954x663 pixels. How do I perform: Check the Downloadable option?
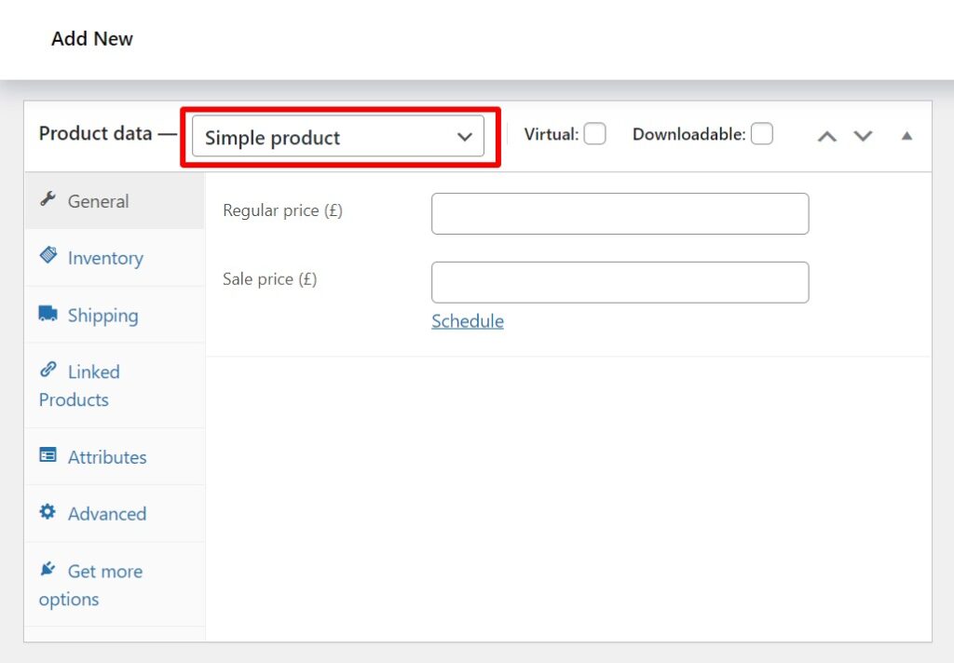tap(762, 133)
